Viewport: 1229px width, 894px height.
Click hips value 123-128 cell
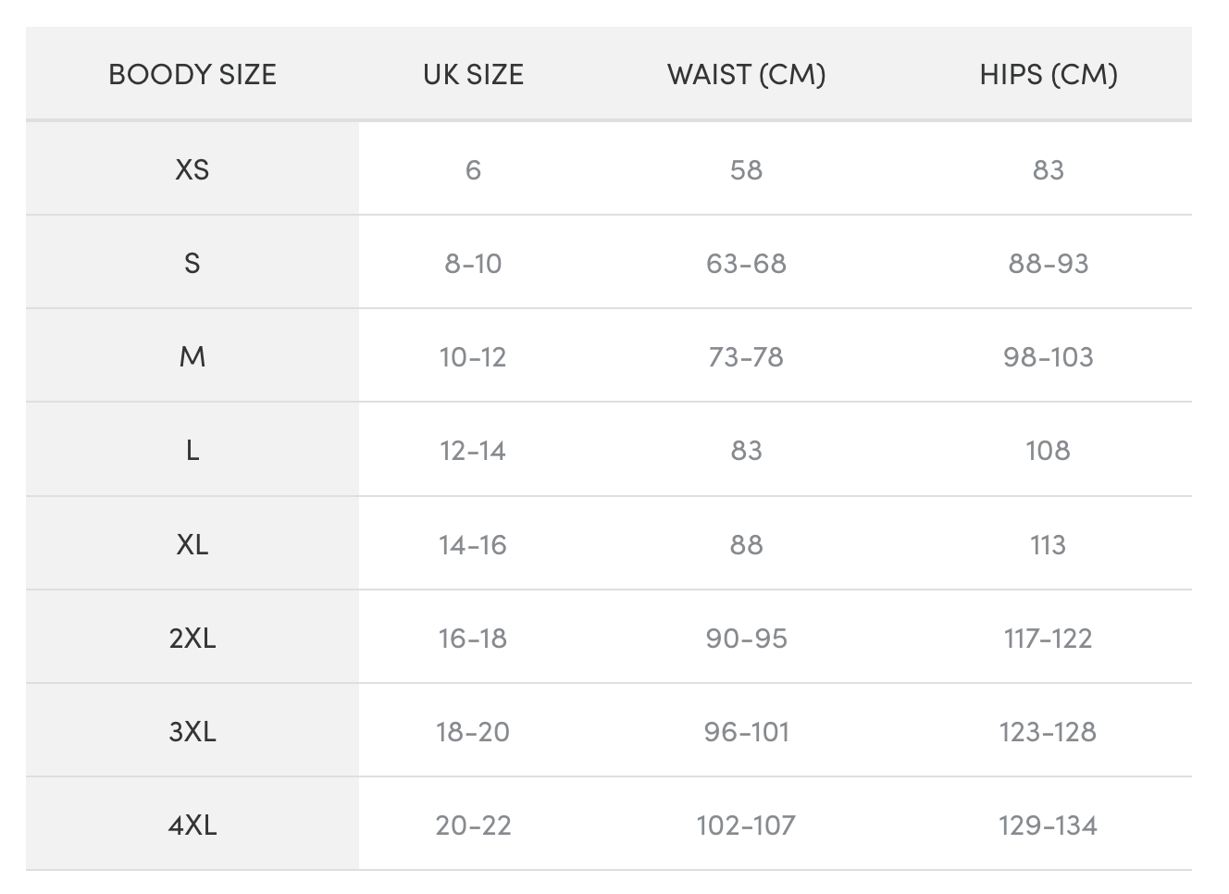coord(1049,732)
